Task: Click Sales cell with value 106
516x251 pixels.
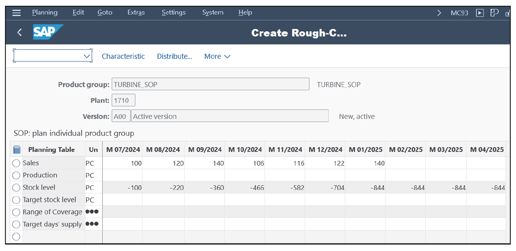Action: pyautogui.click(x=245, y=163)
